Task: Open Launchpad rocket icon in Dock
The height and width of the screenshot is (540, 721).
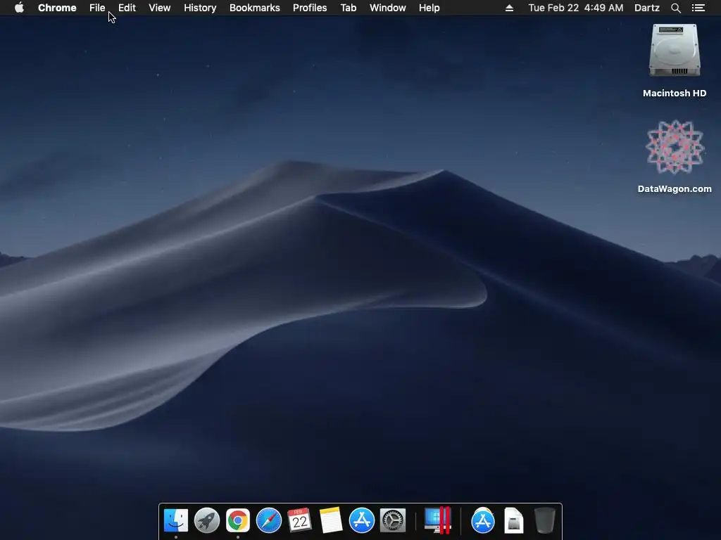Action: click(x=207, y=521)
